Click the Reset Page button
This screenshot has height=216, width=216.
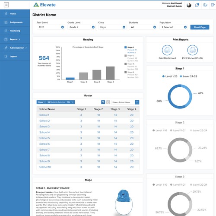coord(200,27)
